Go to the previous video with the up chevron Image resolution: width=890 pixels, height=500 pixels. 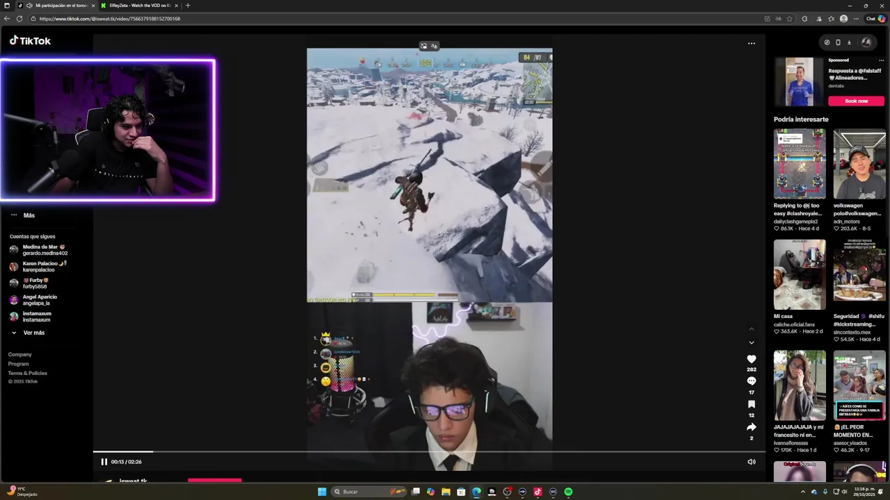coord(751,329)
